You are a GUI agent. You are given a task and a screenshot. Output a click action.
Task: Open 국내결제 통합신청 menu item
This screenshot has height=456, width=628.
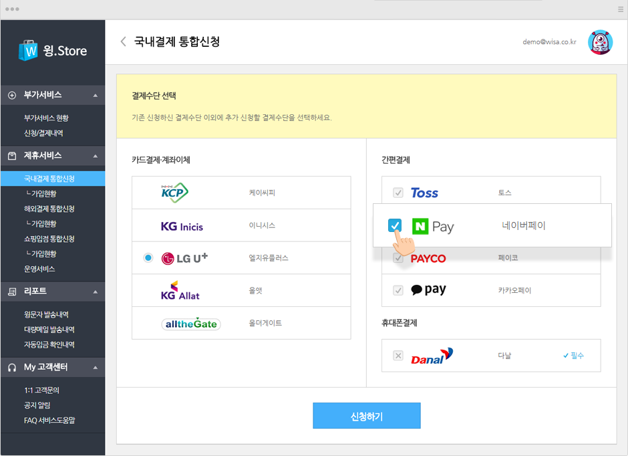53,179
